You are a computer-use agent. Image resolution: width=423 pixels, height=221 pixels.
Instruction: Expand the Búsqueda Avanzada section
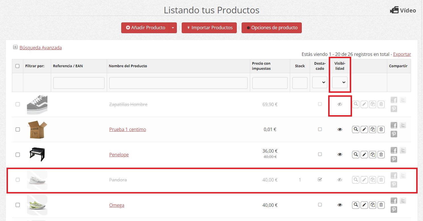(40, 47)
